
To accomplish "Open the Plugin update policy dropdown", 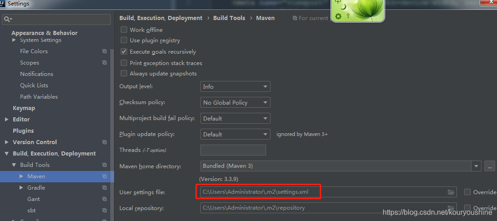I will coord(235,134).
